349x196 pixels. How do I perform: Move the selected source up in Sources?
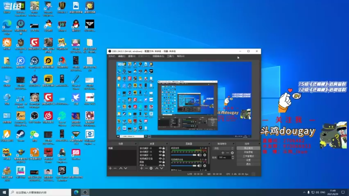157,169
